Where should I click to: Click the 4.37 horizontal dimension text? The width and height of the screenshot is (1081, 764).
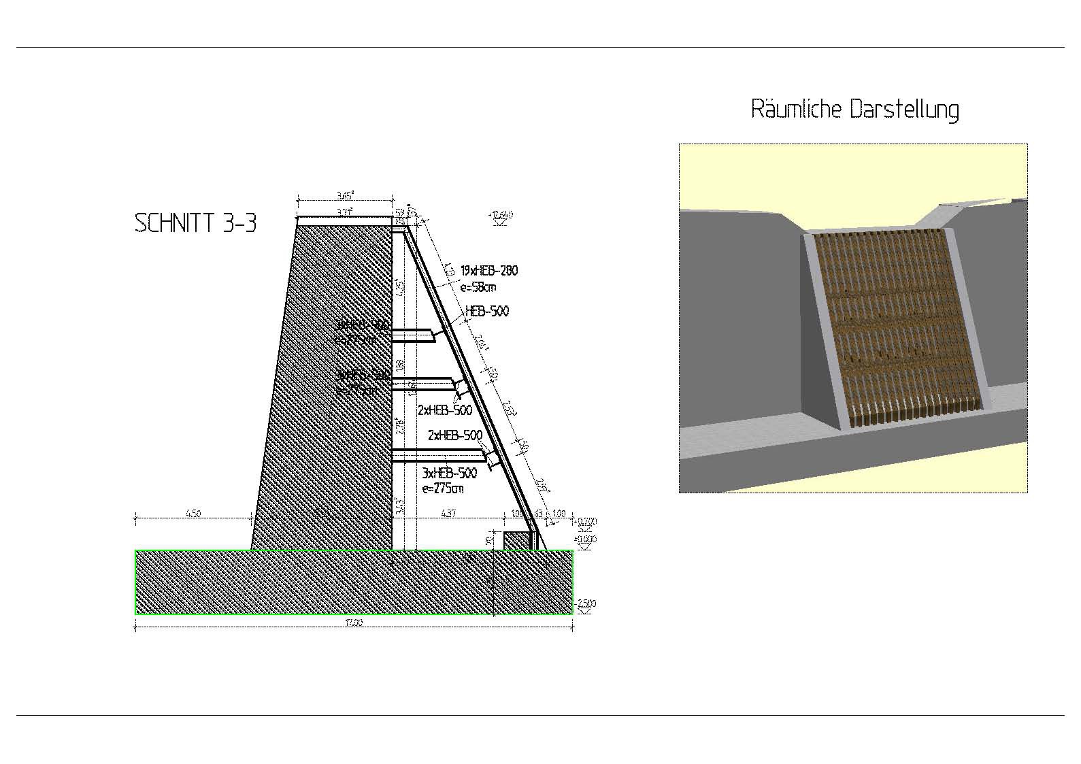click(449, 514)
